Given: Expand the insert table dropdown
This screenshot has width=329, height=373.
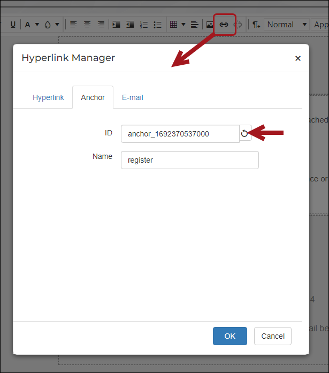Looking at the screenshot, I should click(183, 25).
